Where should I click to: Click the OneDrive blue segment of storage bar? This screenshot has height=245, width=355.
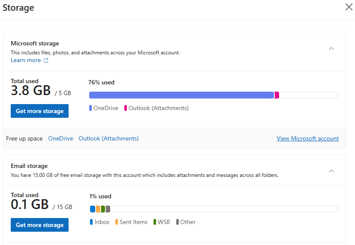point(182,95)
